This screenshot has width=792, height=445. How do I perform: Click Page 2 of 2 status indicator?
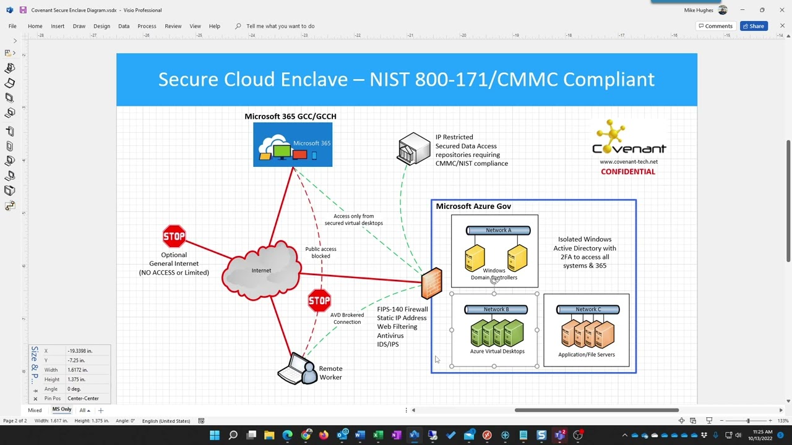pos(15,421)
